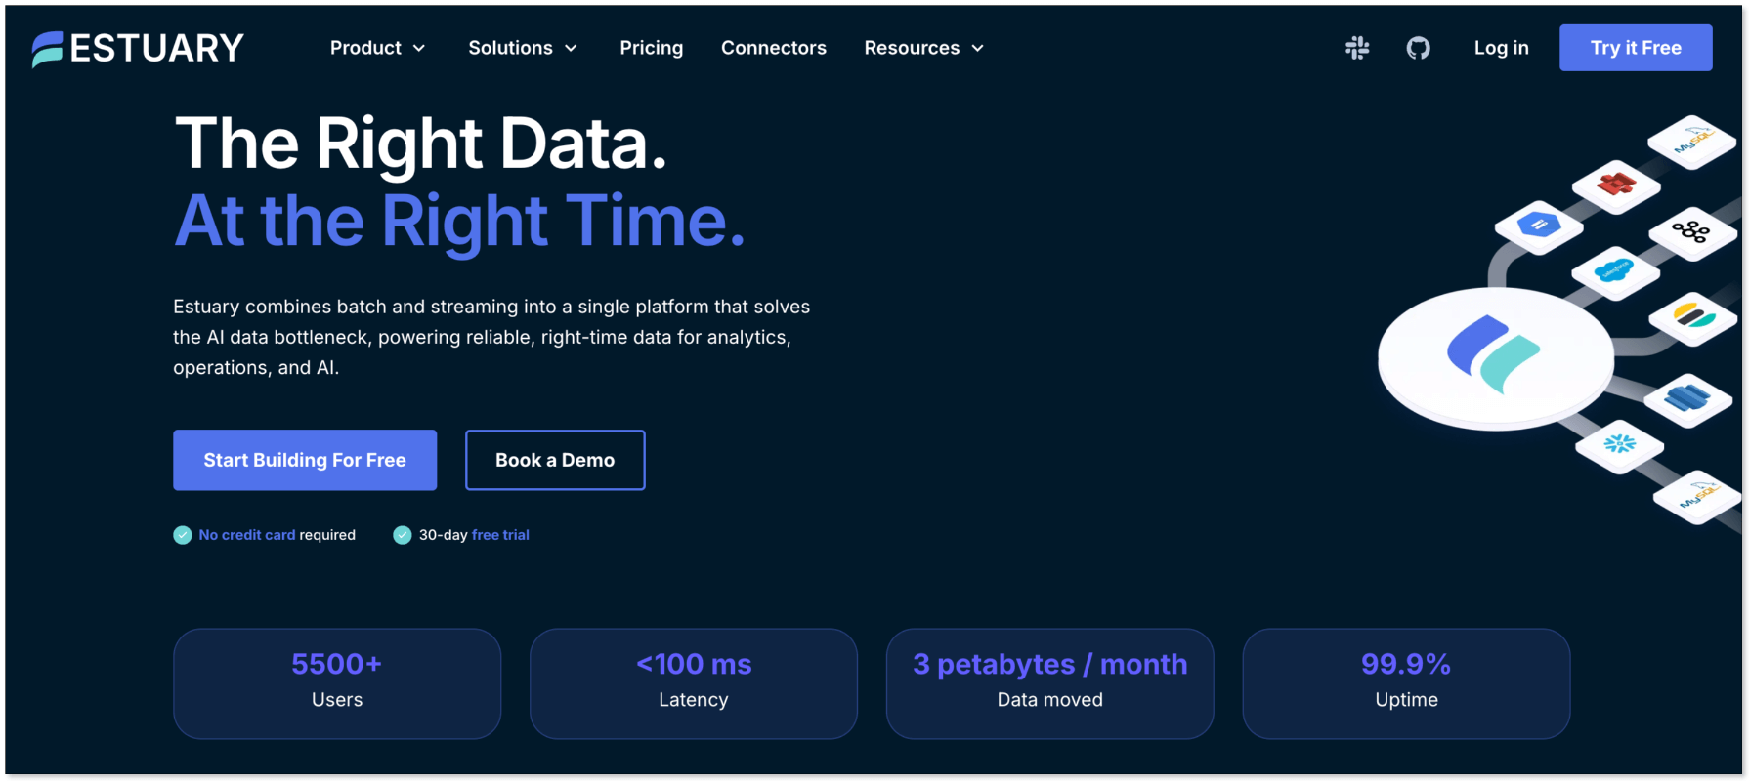The width and height of the screenshot is (1749, 781).
Task: Click the blue Redshift connector tile
Action: tap(1687, 397)
